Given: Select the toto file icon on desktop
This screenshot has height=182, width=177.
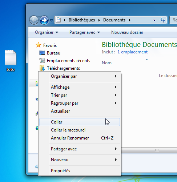Looking at the screenshot, I should click(11, 57).
